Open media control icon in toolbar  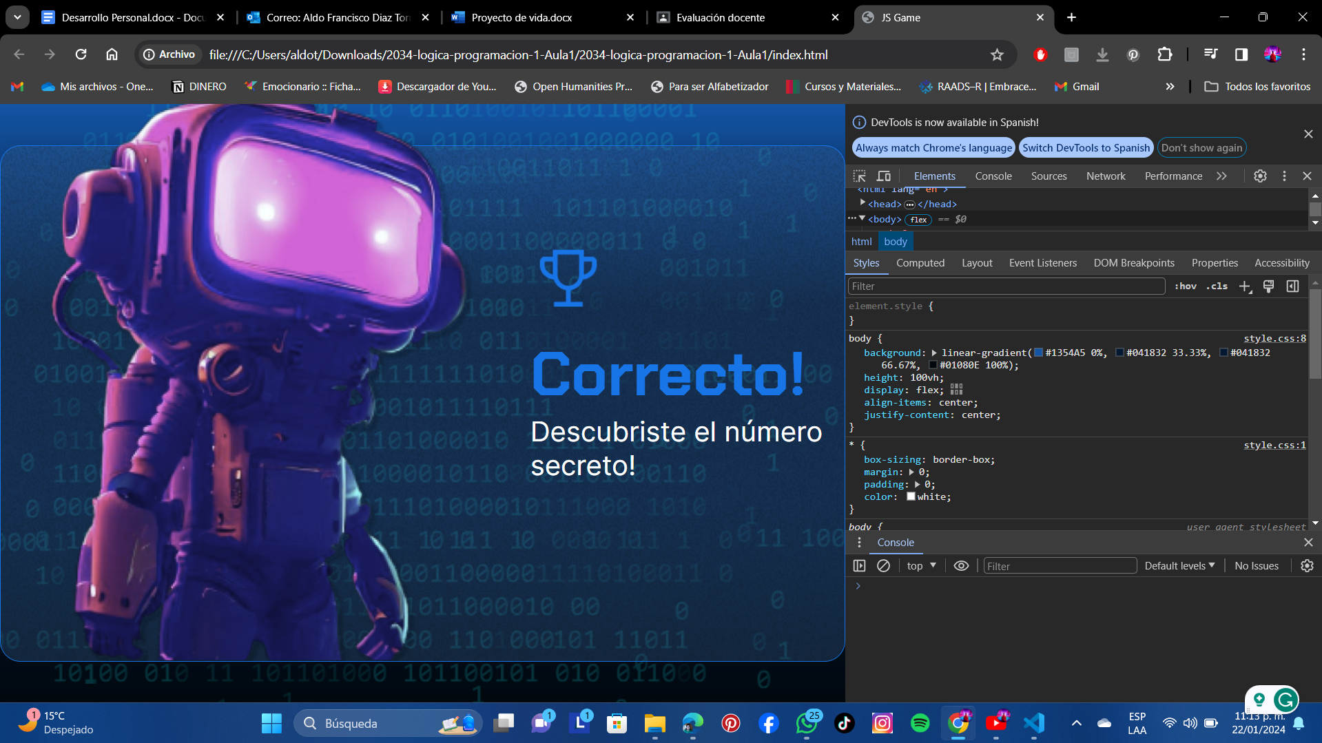click(1210, 54)
